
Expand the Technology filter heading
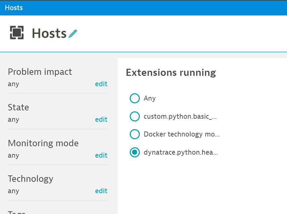click(31, 179)
